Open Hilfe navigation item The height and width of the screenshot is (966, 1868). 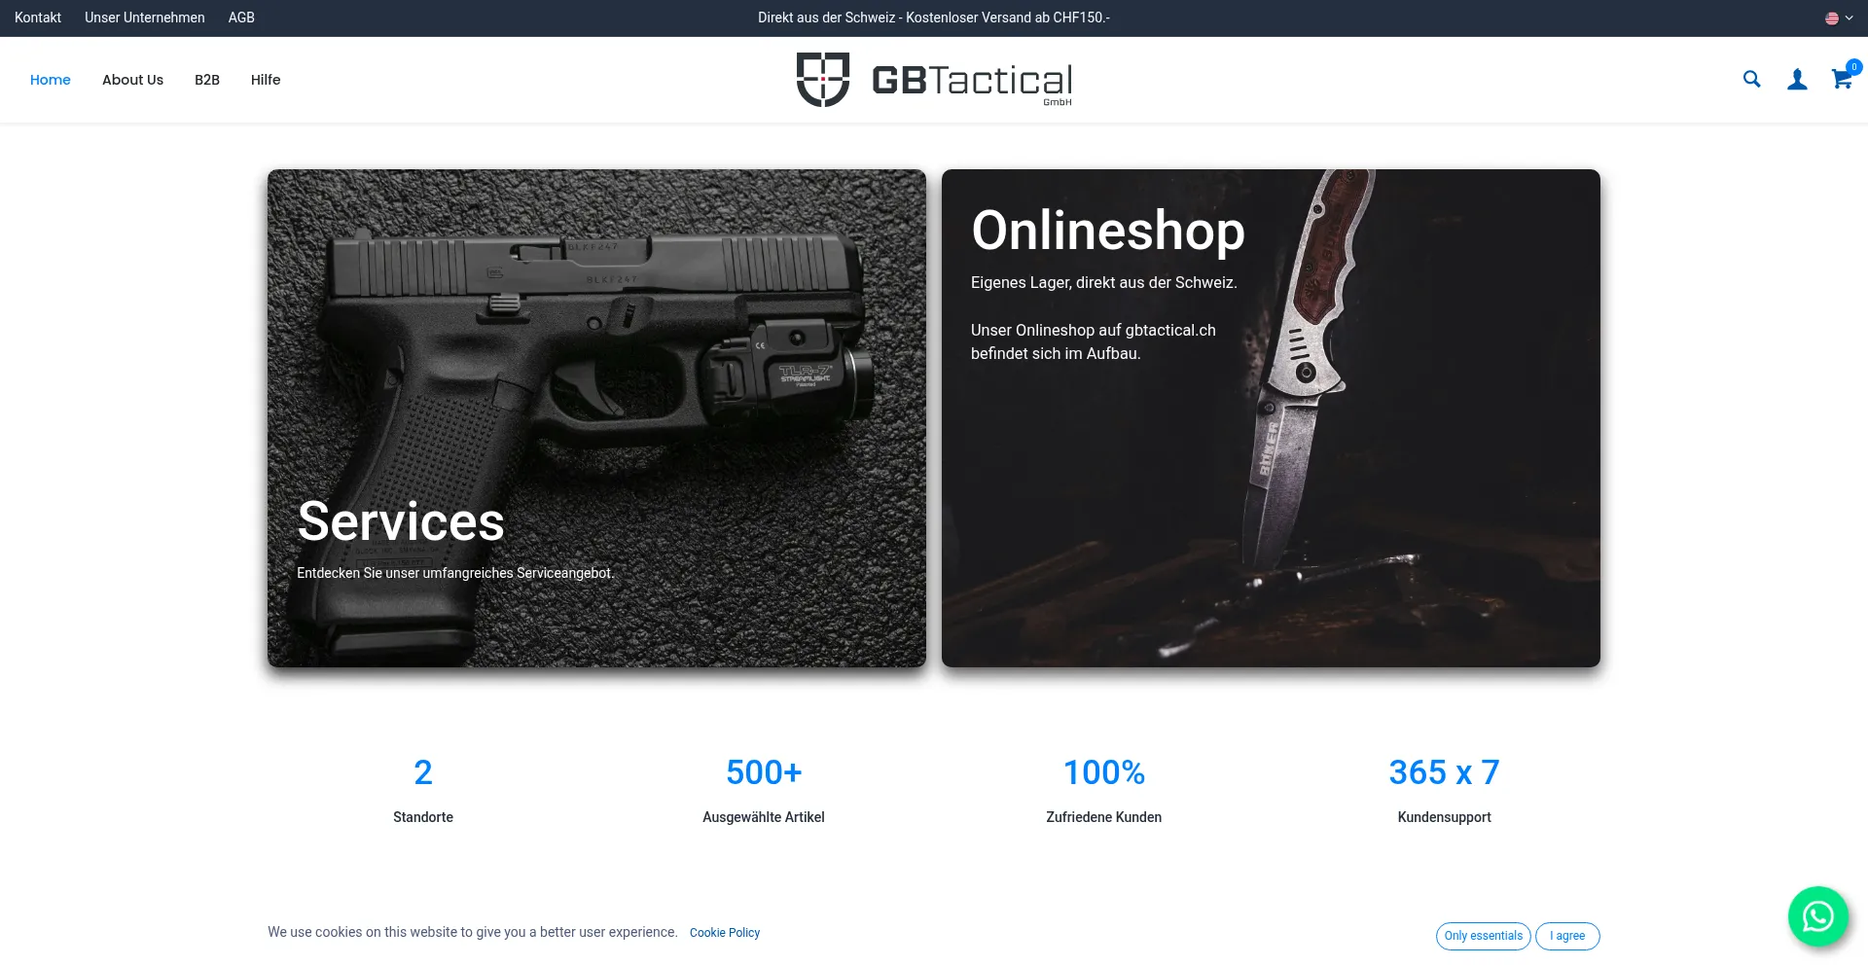(266, 80)
